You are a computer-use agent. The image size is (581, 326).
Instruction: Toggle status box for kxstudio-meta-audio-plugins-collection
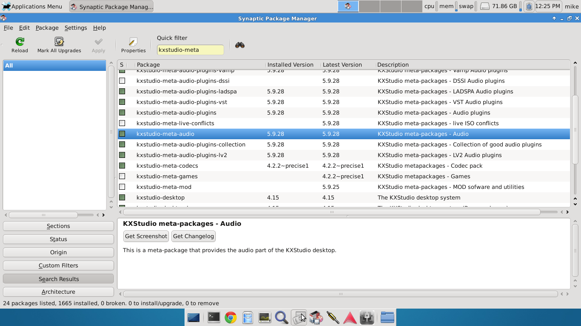pyautogui.click(x=122, y=144)
